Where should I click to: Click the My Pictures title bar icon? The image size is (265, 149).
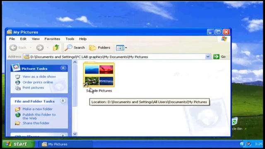point(10,32)
